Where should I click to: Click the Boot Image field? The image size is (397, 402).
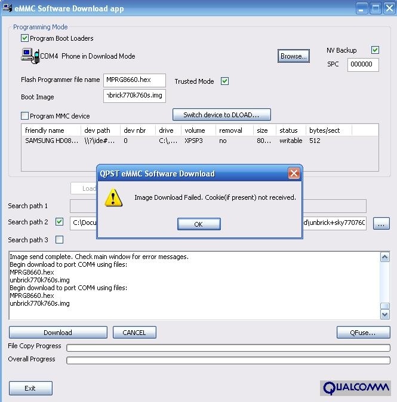click(x=134, y=96)
